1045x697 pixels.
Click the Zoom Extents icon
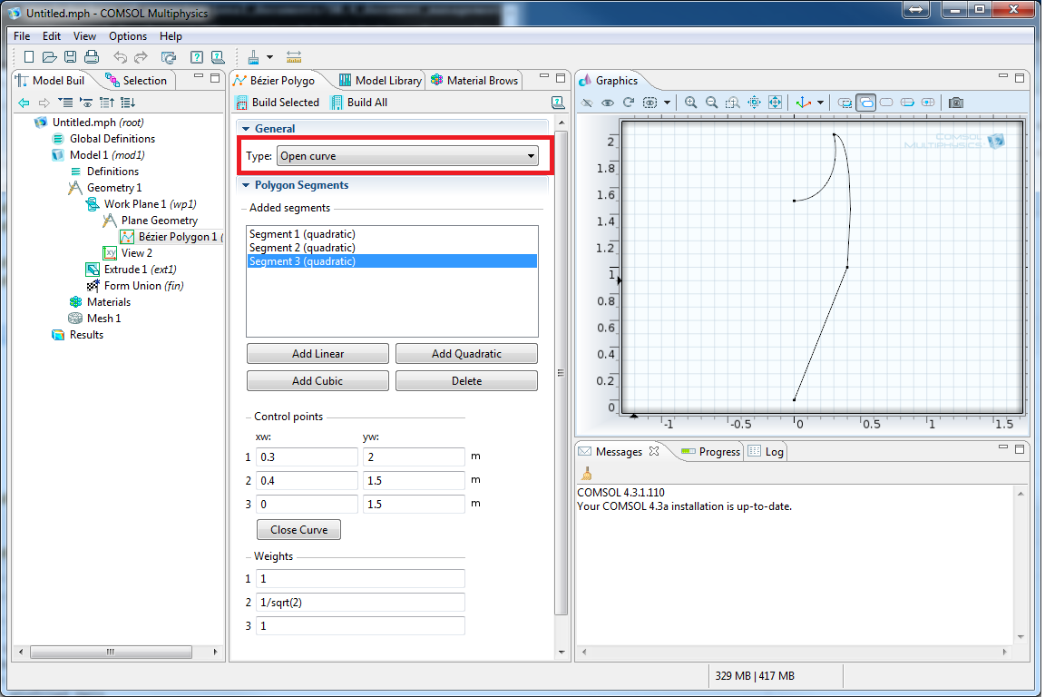(776, 103)
